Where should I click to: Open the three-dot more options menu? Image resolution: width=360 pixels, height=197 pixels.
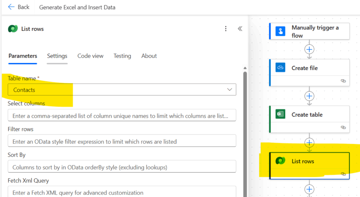pos(226,29)
